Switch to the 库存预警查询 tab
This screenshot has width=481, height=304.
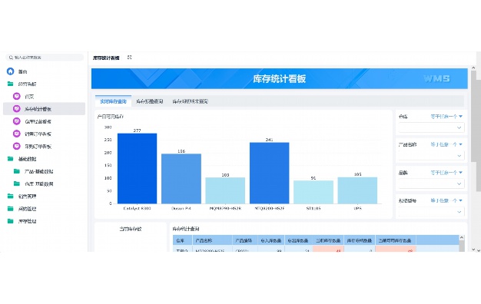tap(149, 101)
